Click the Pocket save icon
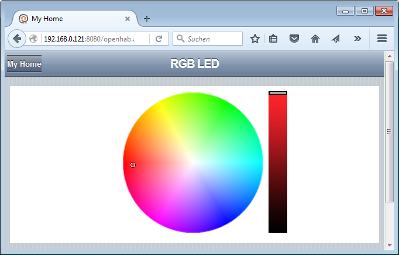Screen dimensions: 399x255 [x=295, y=39]
